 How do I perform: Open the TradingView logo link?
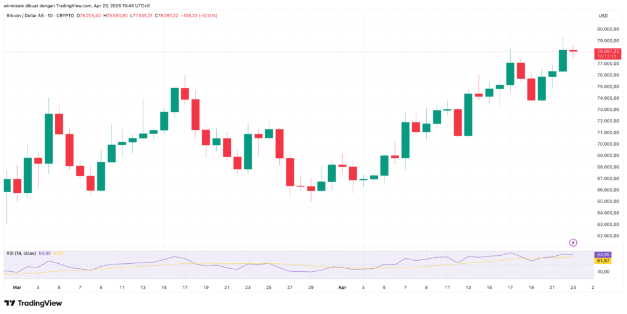(33, 303)
